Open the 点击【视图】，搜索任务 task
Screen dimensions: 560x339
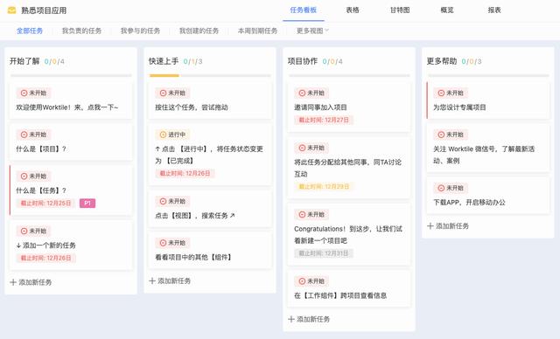pyautogui.click(x=210, y=209)
